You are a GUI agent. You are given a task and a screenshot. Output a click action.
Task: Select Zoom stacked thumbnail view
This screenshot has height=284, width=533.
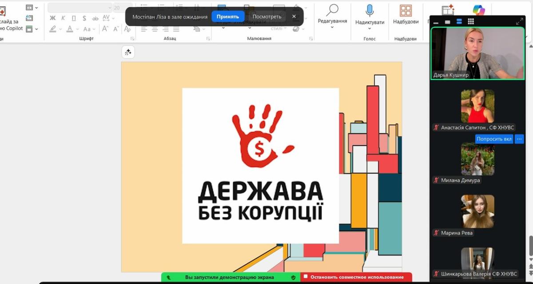tap(459, 21)
